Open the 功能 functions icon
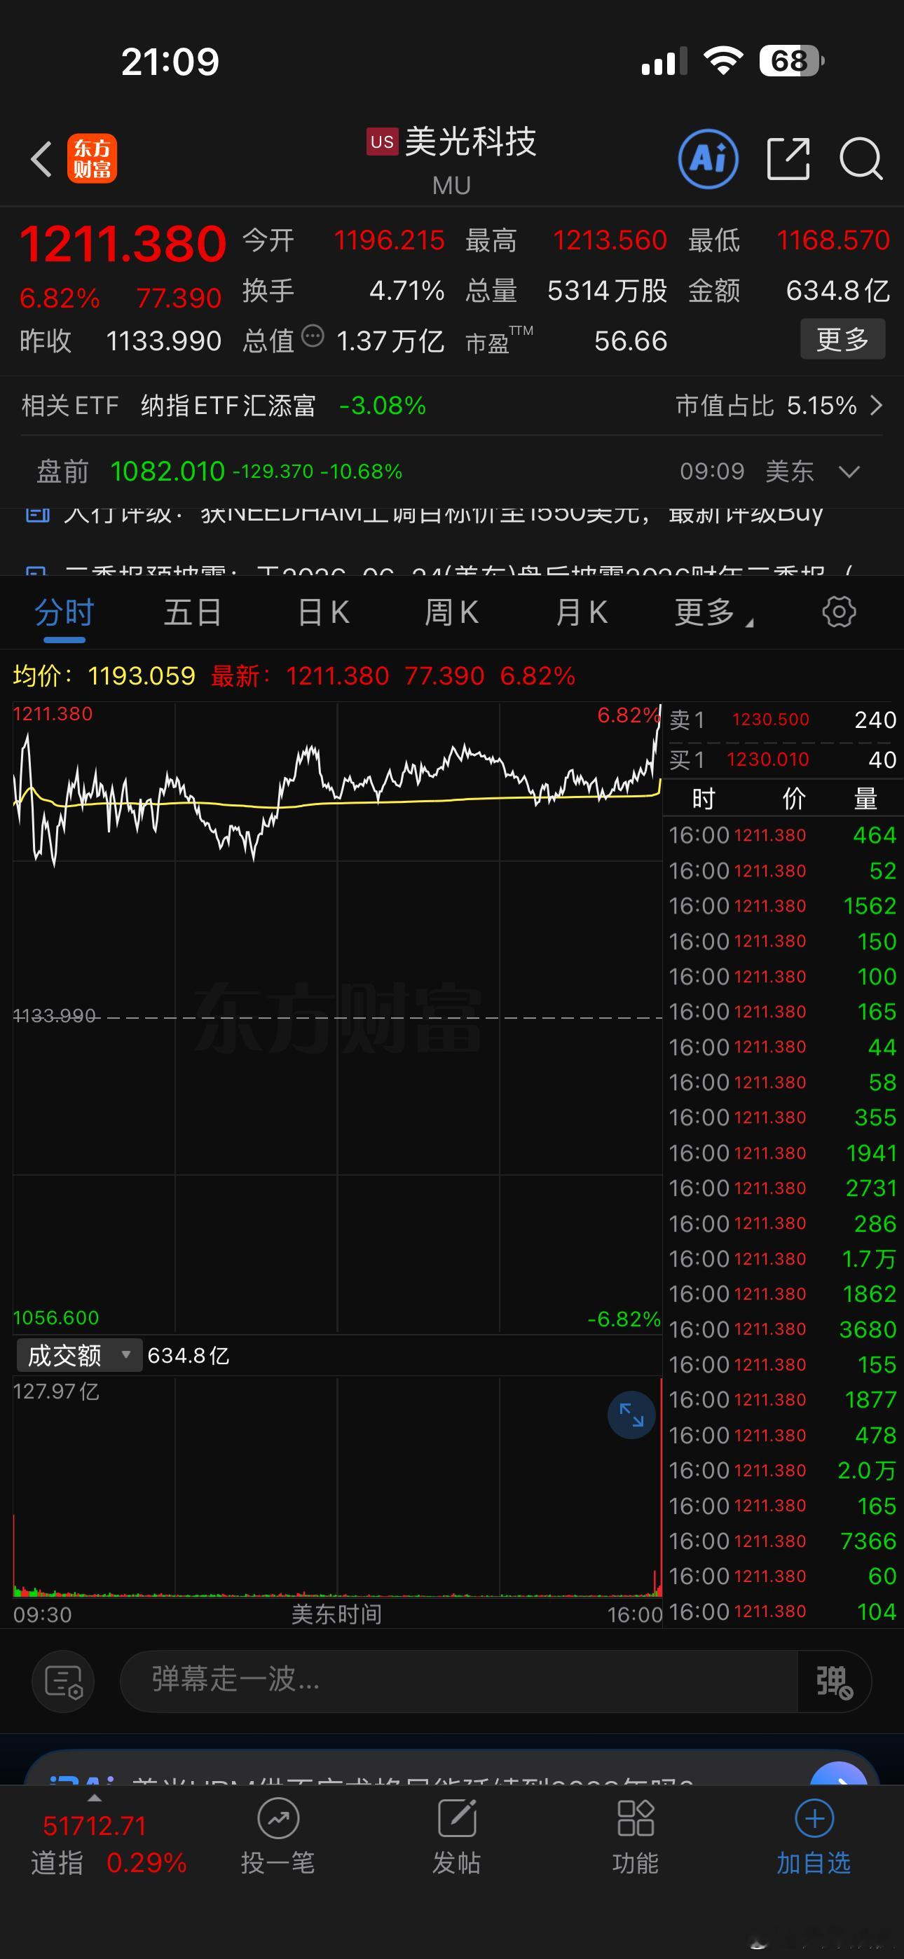Screen dimensions: 904x1959 636,1836
